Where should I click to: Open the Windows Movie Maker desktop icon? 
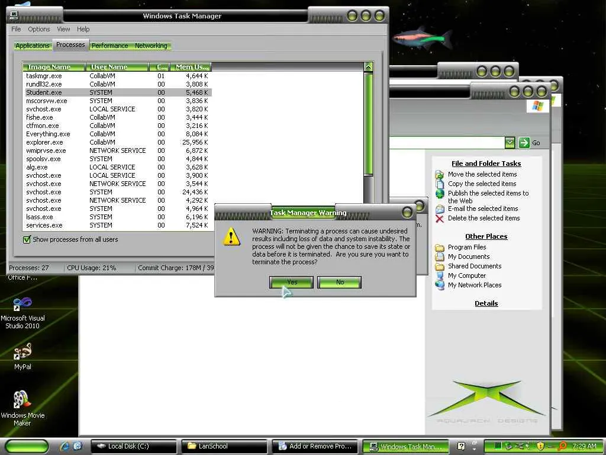[22, 408]
